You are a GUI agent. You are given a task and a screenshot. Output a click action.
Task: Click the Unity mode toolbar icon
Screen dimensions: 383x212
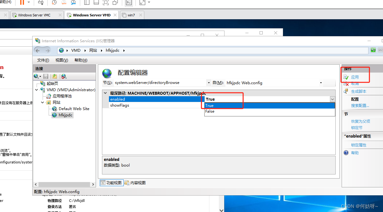point(115,2)
